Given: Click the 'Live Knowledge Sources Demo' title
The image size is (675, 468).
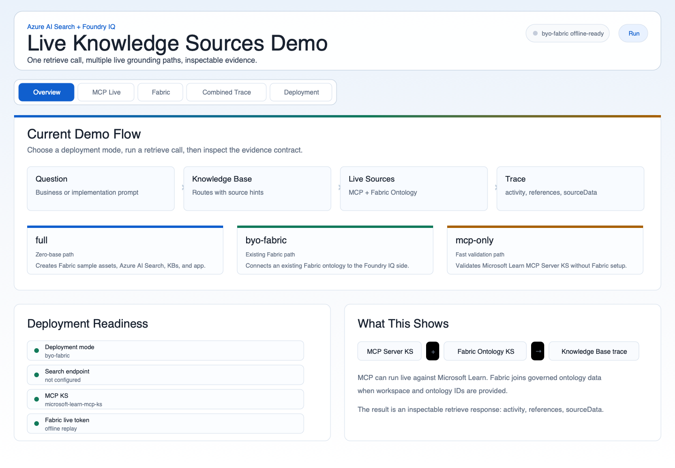Looking at the screenshot, I should click(177, 44).
